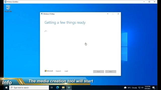Click the Type here to search box

pos(29,87)
